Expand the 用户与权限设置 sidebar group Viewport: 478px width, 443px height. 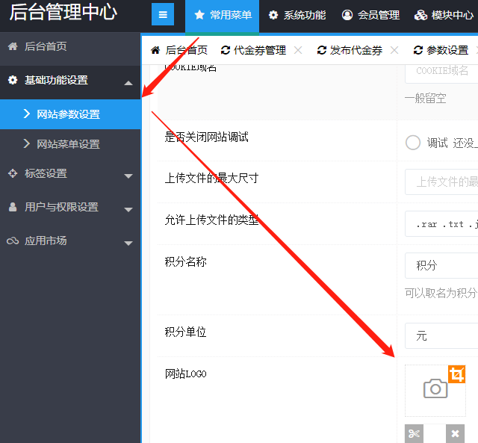pos(128,208)
